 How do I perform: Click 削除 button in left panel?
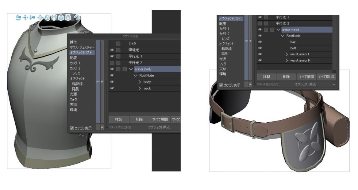[139, 119]
